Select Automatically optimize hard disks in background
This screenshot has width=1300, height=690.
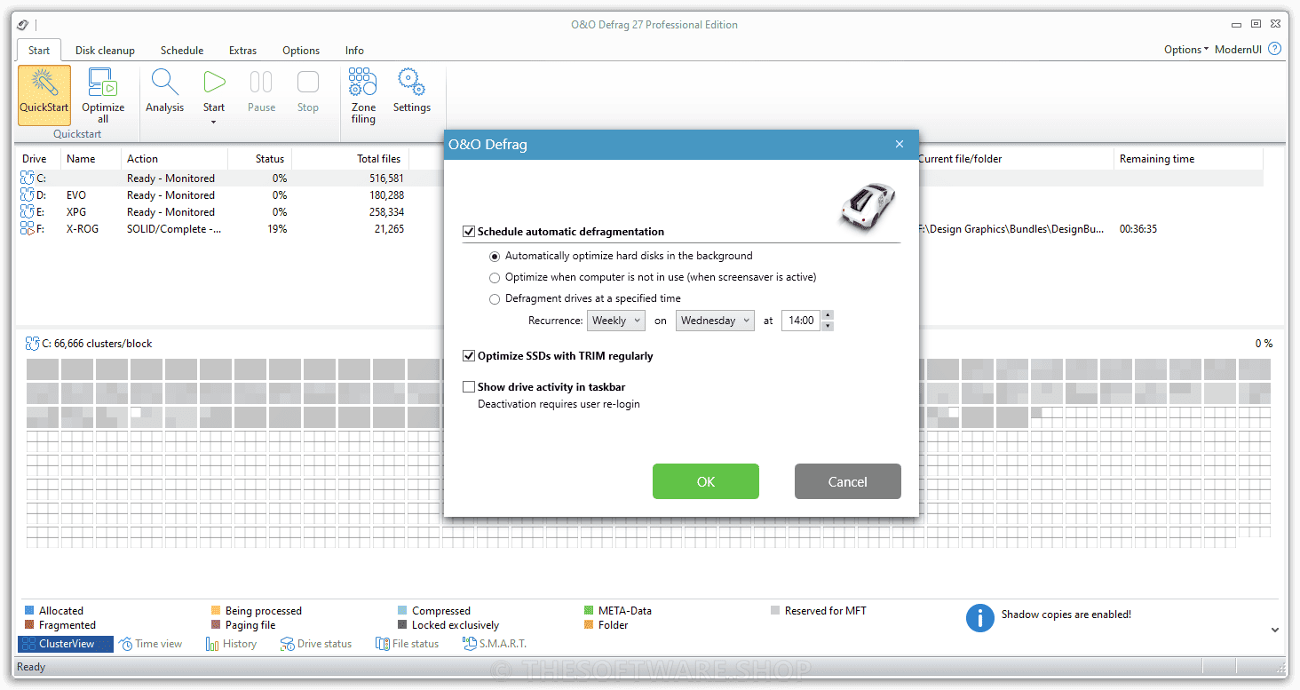(495, 256)
